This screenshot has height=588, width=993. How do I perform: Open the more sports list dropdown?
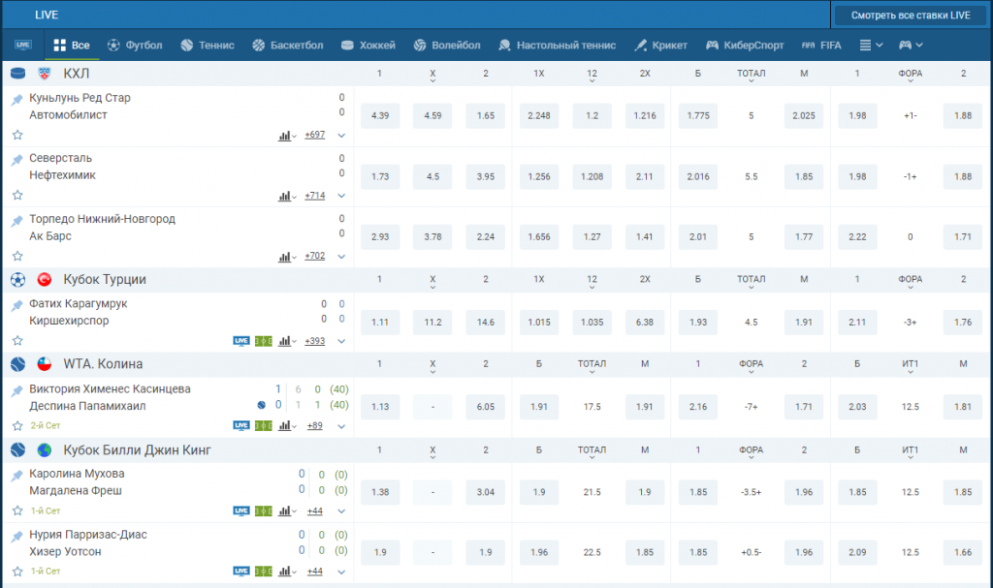click(x=871, y=46)
